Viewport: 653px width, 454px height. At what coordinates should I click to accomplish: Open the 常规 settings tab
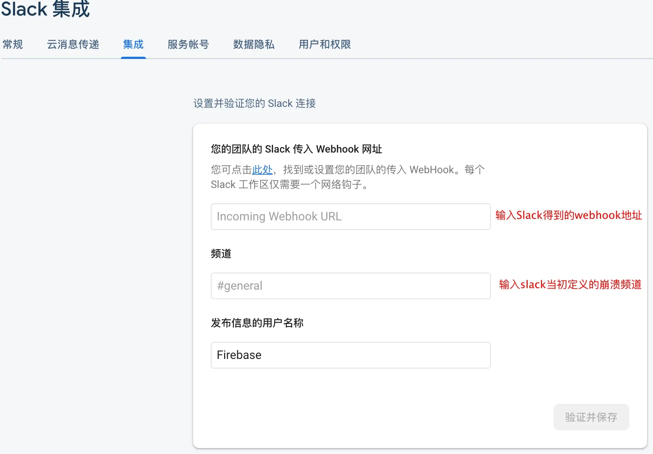[13, 45]
